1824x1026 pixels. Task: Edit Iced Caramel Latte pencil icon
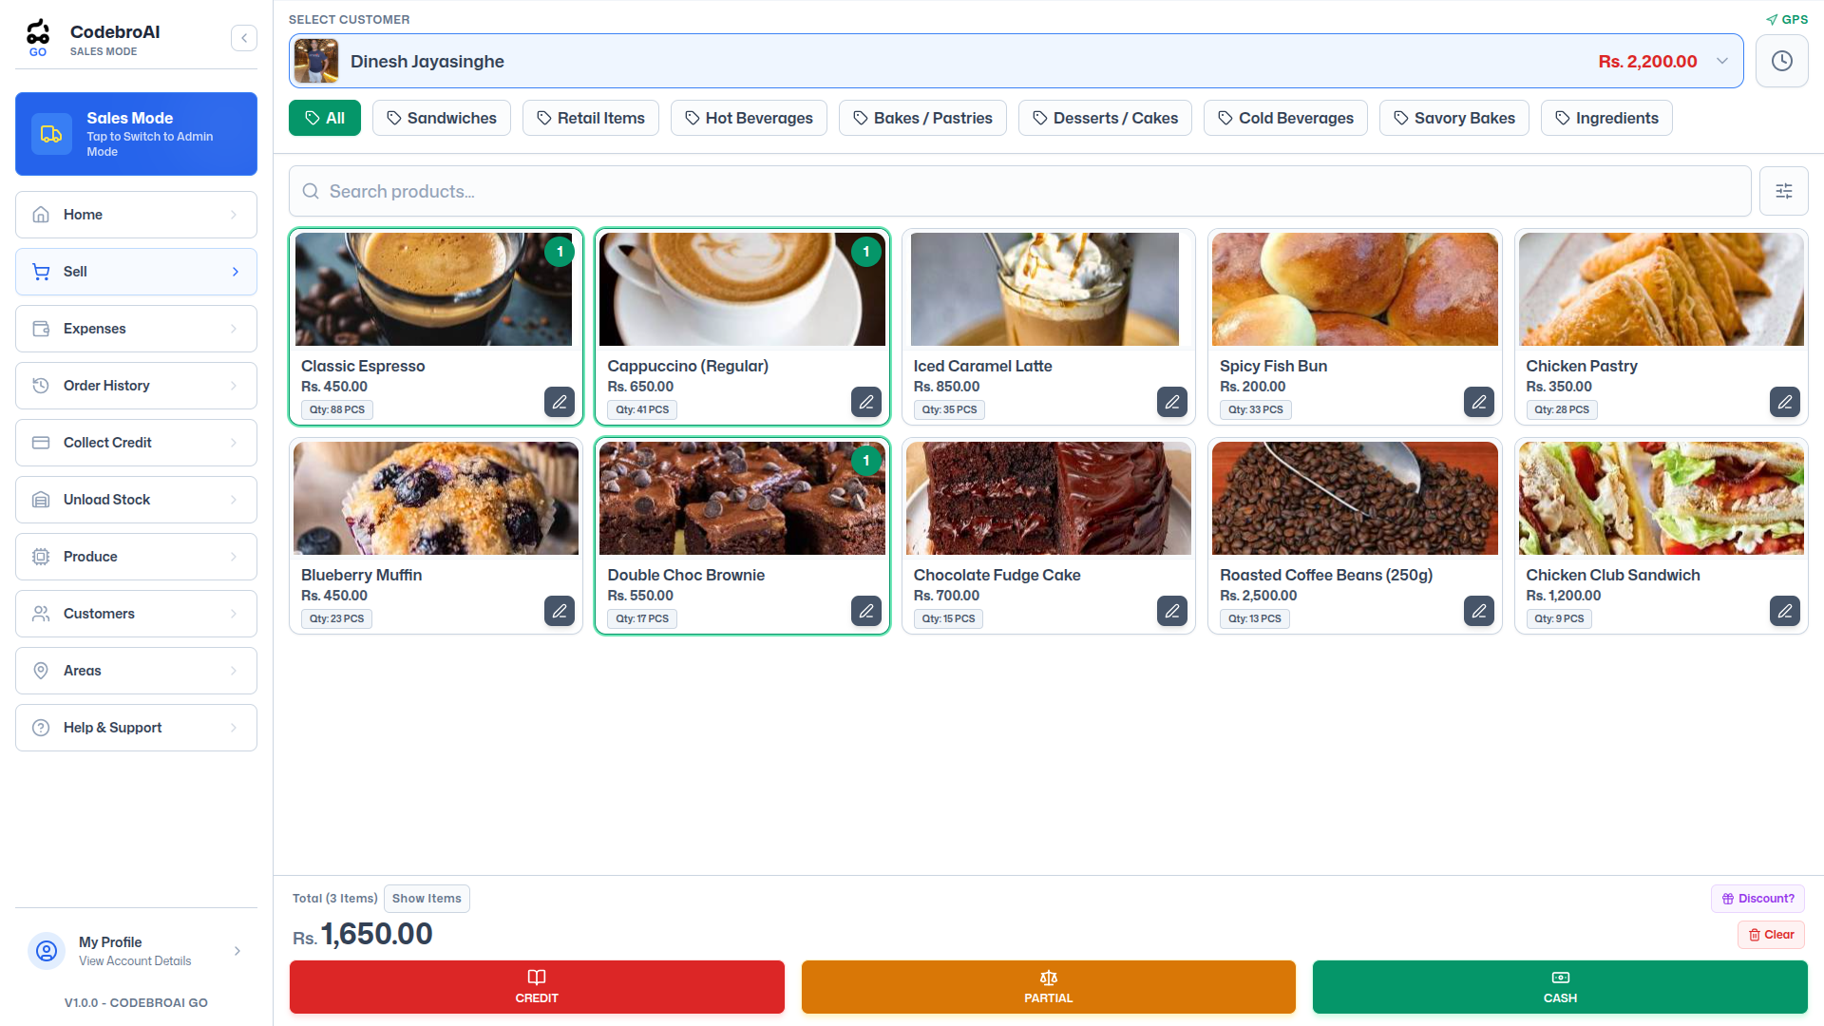[x=1172, y=402]
